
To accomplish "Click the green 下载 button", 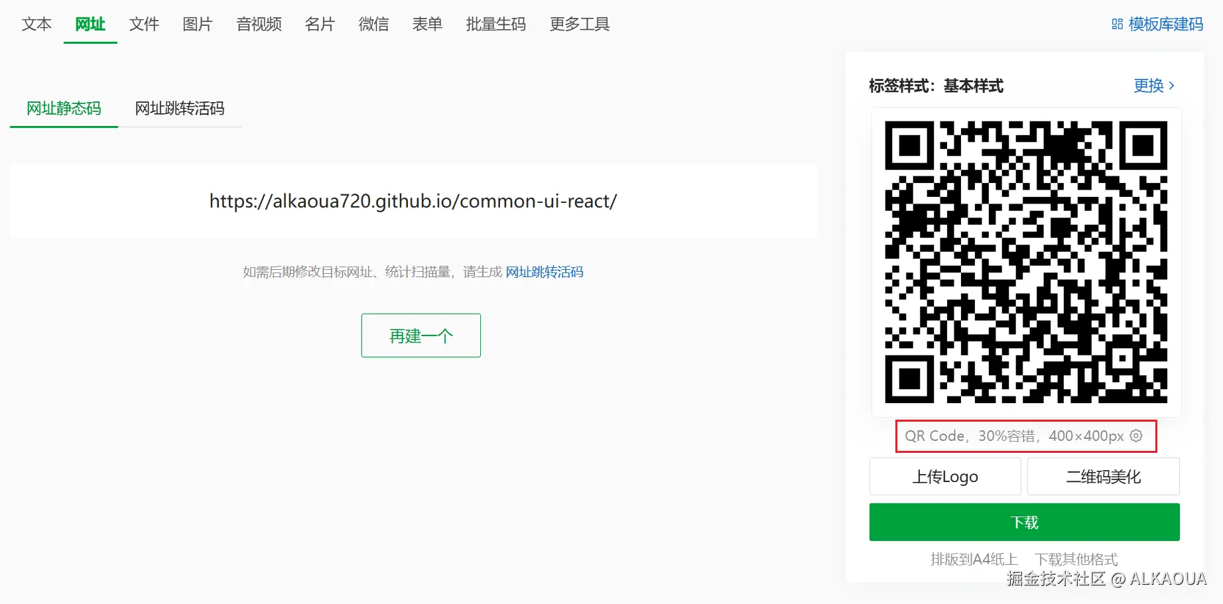I will [1025, 522].
